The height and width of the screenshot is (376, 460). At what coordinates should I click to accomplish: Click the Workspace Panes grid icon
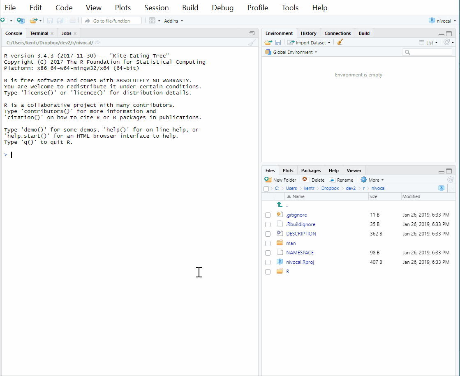pyautogui.click(x=152, y=21)
